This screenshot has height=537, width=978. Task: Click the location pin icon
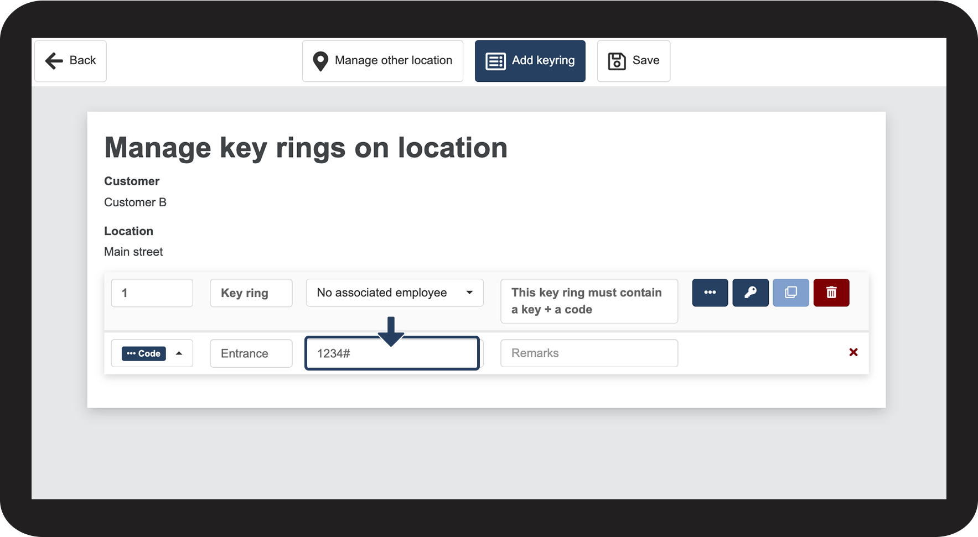click(x=320, y=61)
